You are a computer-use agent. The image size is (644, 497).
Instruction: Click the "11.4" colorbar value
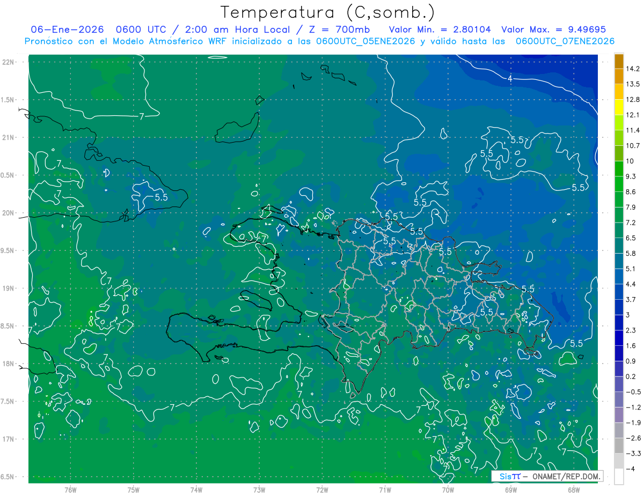click(633, 130)
